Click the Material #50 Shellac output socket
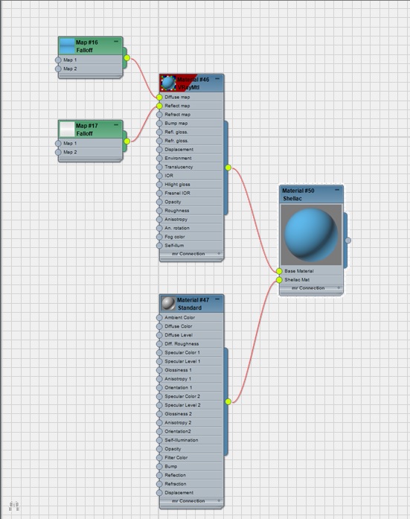 [347, 241]
